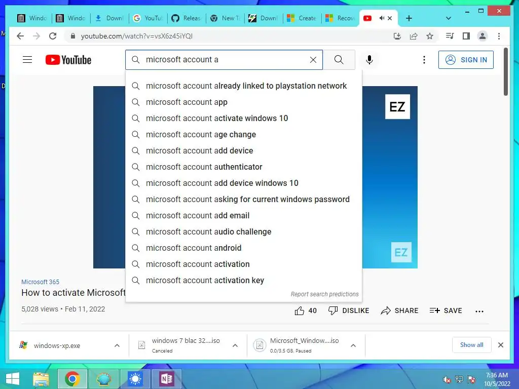Clear the search box with the X
519x389 pixels.
pos(313,60)
